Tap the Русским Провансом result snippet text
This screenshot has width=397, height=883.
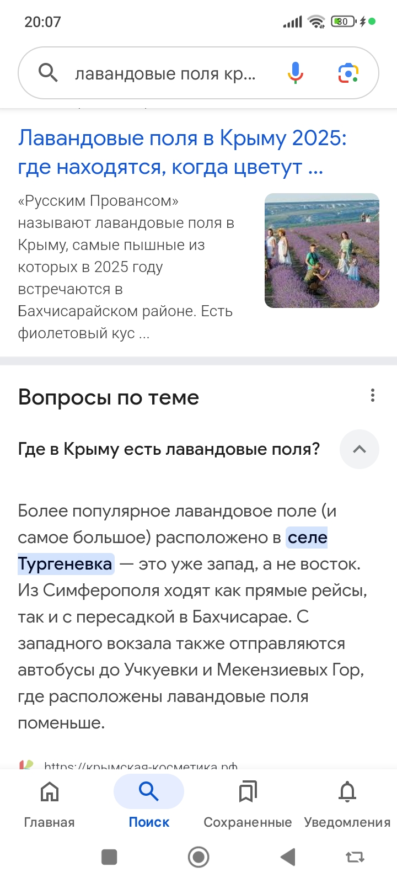tap(127, 267)
